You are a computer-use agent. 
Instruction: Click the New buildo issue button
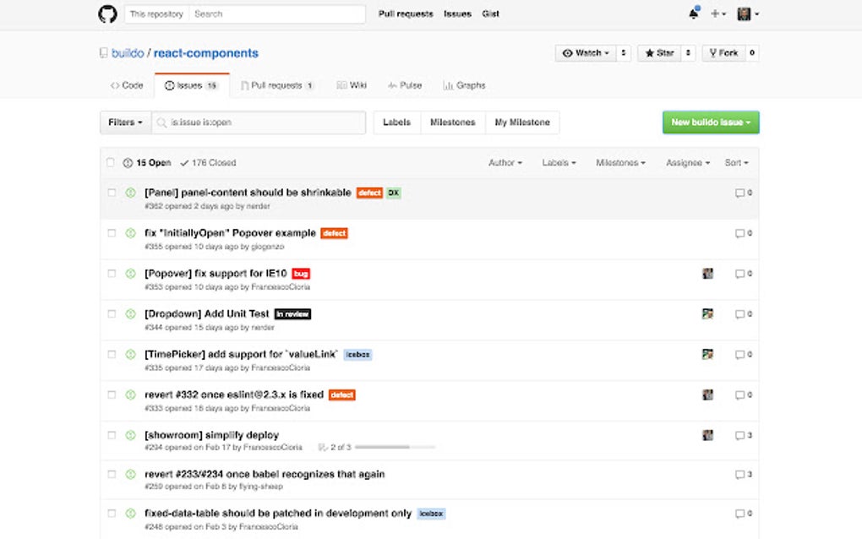pos(710,122)
